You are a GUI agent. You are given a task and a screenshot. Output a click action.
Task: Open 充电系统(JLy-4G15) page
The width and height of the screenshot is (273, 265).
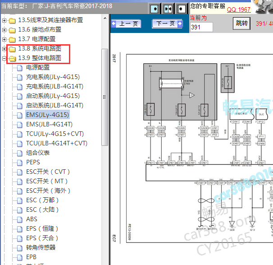(x=53, y=77)
